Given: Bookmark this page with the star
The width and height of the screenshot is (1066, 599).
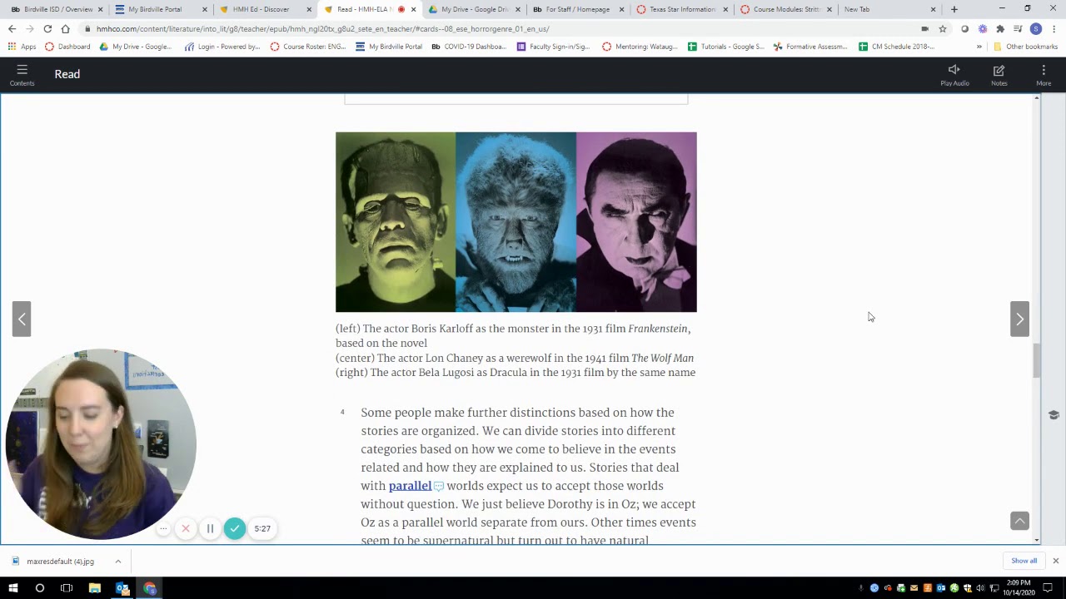Looking at the screenshot, I should pyautogui.click(x=943, y=28).
